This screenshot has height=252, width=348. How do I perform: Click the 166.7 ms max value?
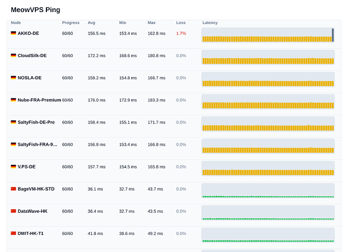(156, 78)
